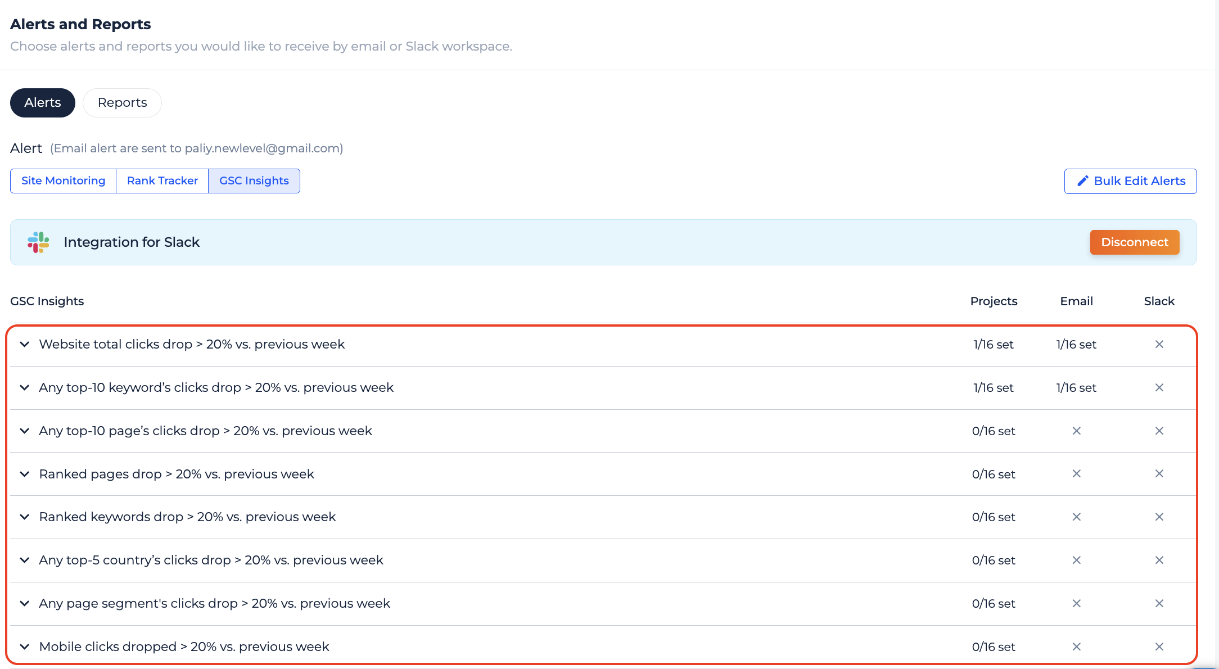Click Email X for Ranked pages drop row
This screenshot has width=1219, height=669.
pos(1076,474)
